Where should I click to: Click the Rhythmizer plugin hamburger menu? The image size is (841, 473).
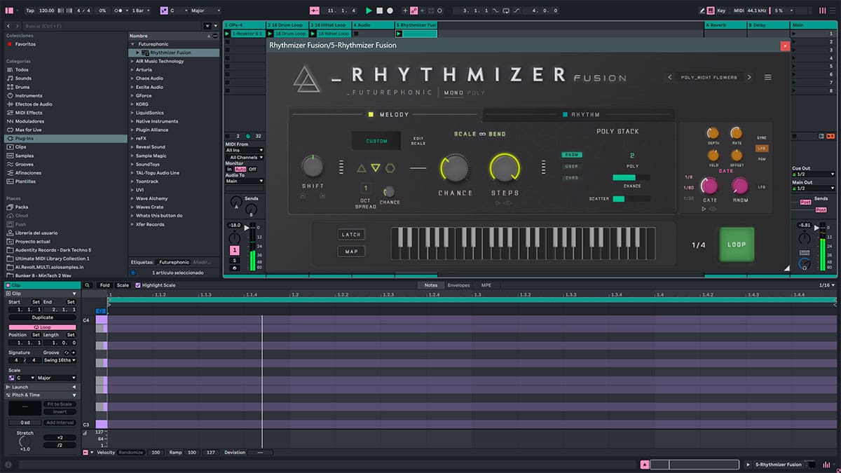coord(767,77)
